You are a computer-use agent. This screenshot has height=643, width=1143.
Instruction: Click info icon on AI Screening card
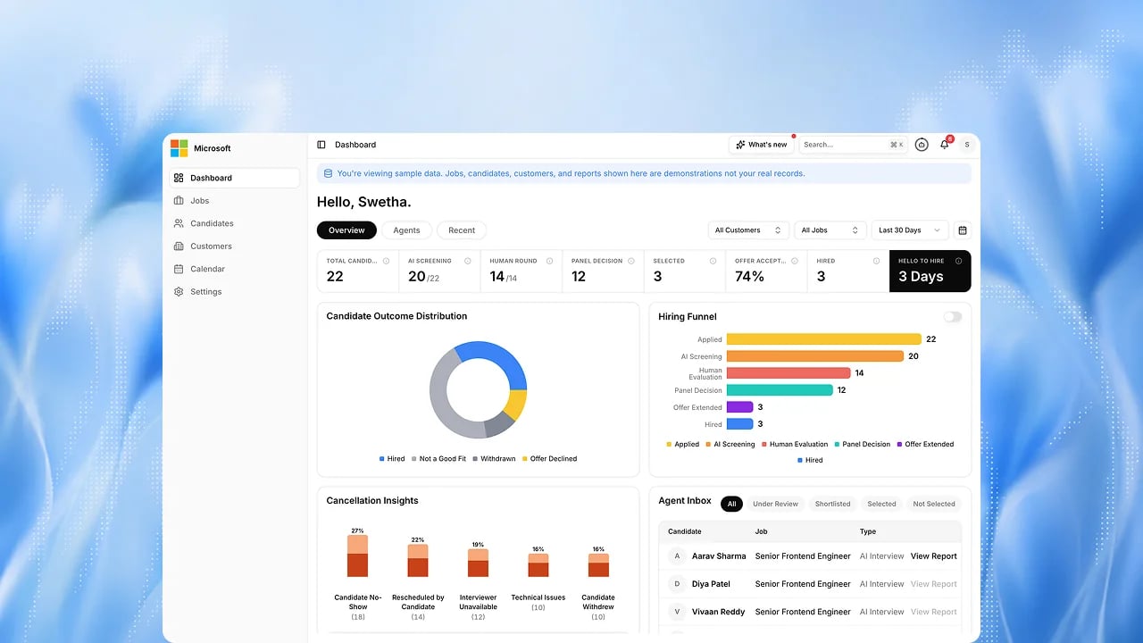pos(468,261)
